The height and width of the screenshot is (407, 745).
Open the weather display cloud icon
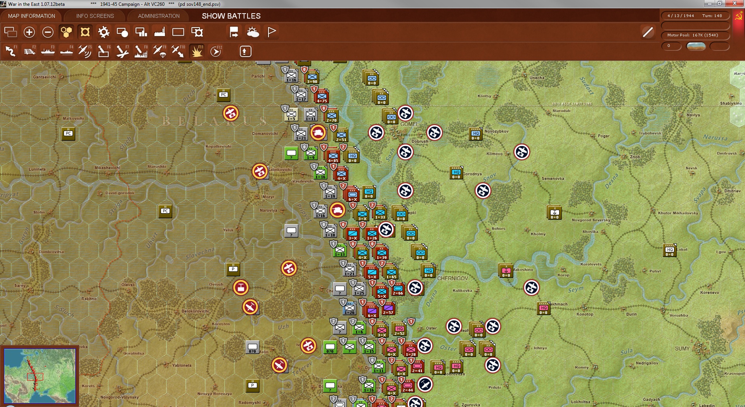coord(253,33)
